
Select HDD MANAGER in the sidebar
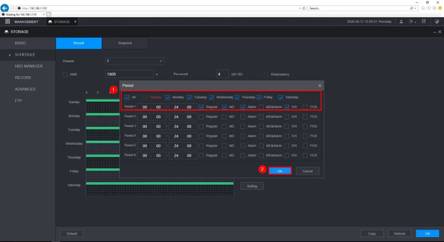point(29,66)
